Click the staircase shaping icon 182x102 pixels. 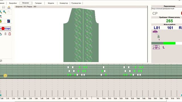[x=1, y=34]
